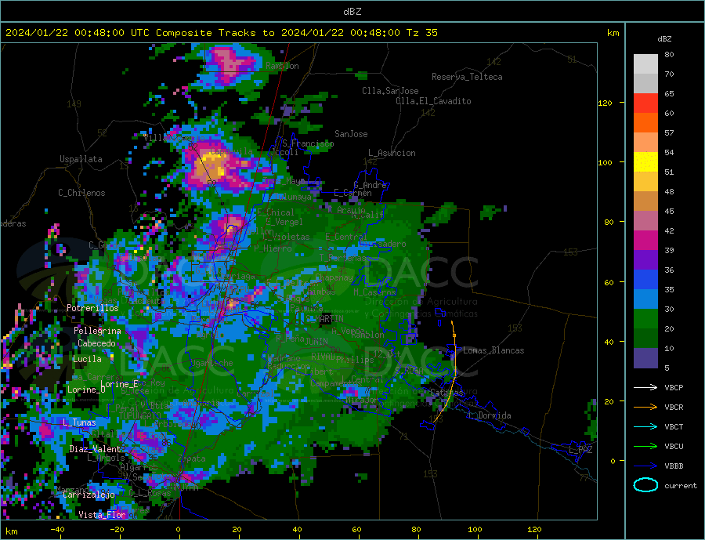Click the Potrerillos place label
The width and height of the screenshot is (705, 540).
(x=92, y=308)
